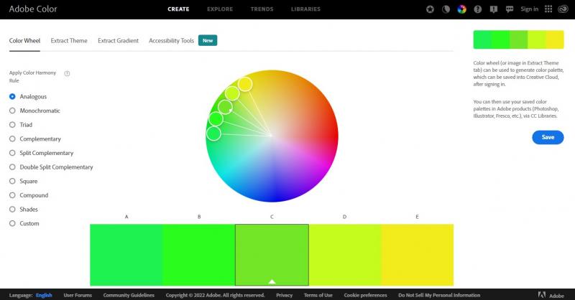Select color swatch E yellow
The height and width of the screenshot is (300, 575).
pyautogui.click(x=418, y=255)
